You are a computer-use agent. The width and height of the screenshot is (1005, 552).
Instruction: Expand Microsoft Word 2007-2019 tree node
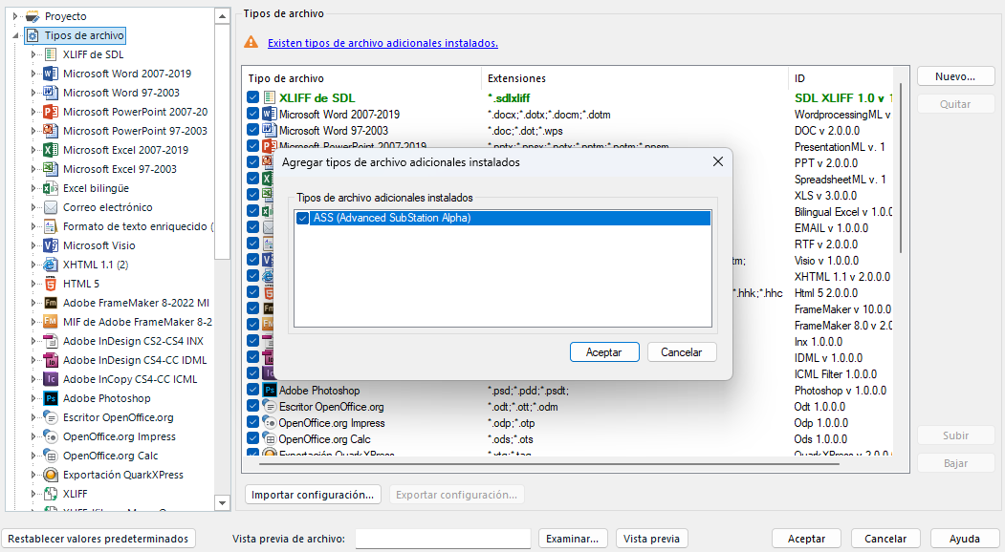[x=33, y=74]
